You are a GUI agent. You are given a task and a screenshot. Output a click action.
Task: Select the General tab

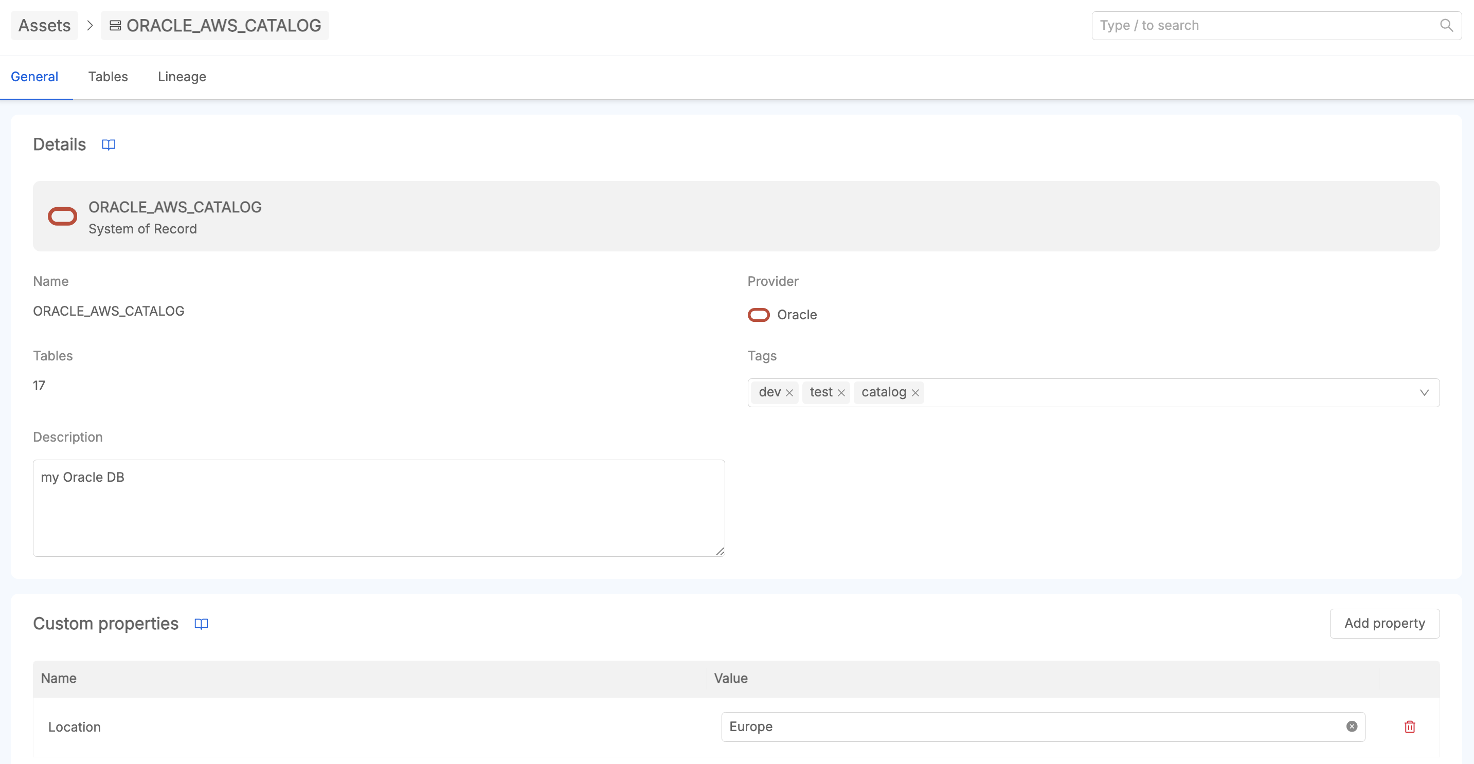34,77
